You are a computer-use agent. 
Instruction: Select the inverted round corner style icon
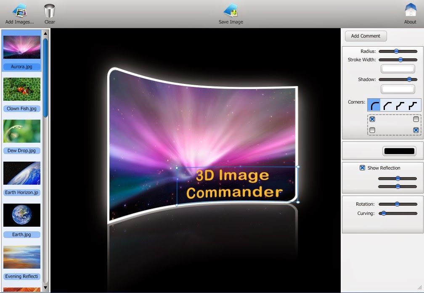pyautogui.click(x=400, y=105)
